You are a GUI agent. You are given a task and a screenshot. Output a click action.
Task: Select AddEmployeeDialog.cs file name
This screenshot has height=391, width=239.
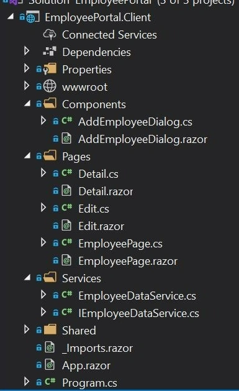[135, 122]
